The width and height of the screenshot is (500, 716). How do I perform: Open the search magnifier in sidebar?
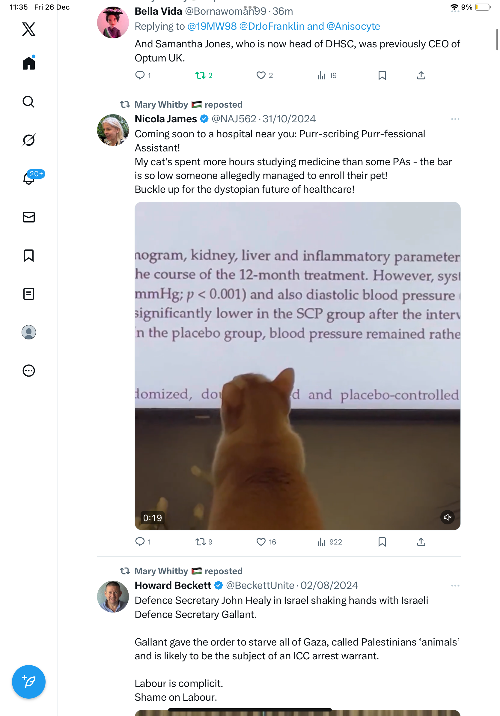point(29,102)
